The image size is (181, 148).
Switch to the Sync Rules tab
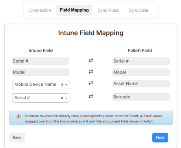click(x=109, y=10)
